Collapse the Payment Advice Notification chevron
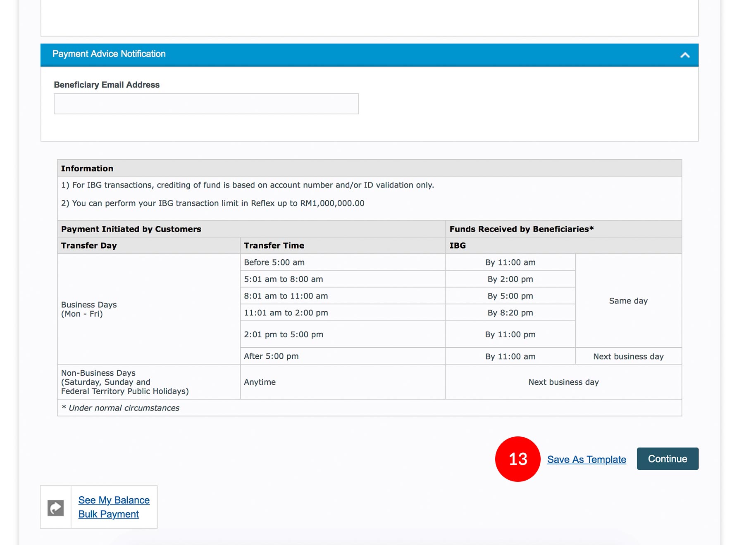Image resolution: width=744 pixels, height=545 pixels. click(684, 55)
